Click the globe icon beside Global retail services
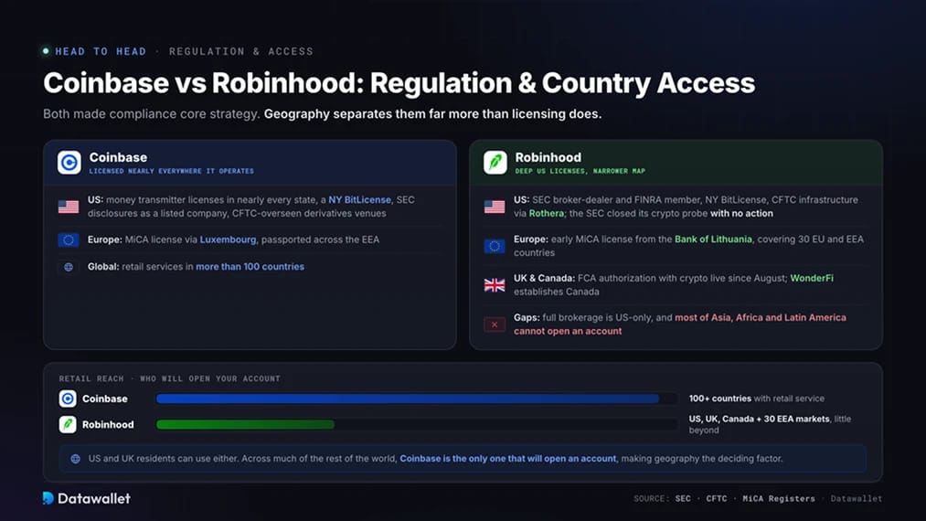 coord(69,267)
